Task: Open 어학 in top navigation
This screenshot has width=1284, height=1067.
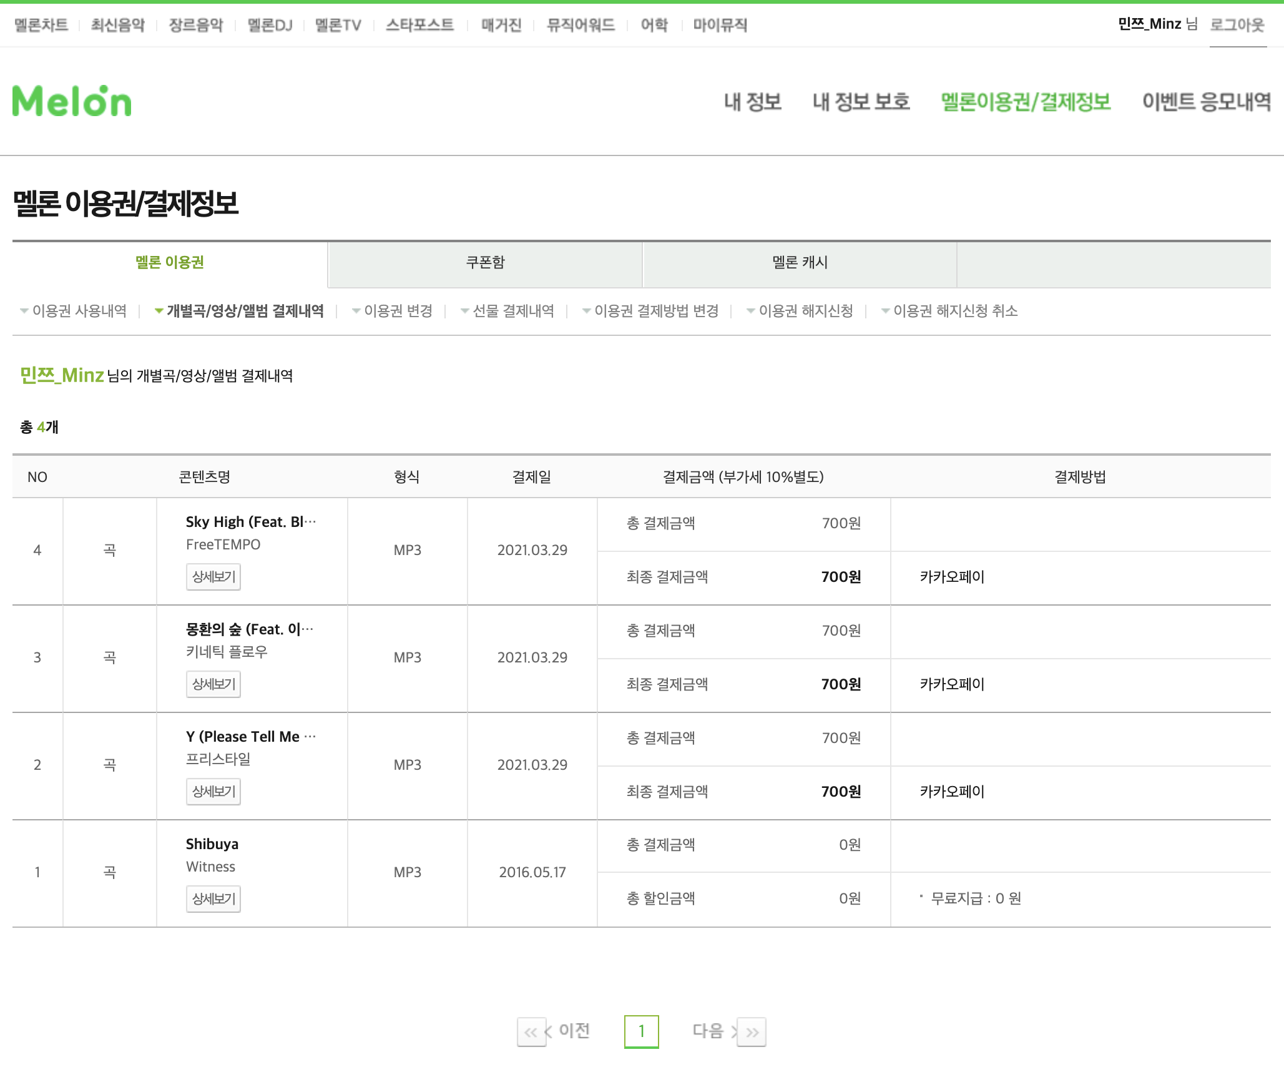Action: coord(654,25)
